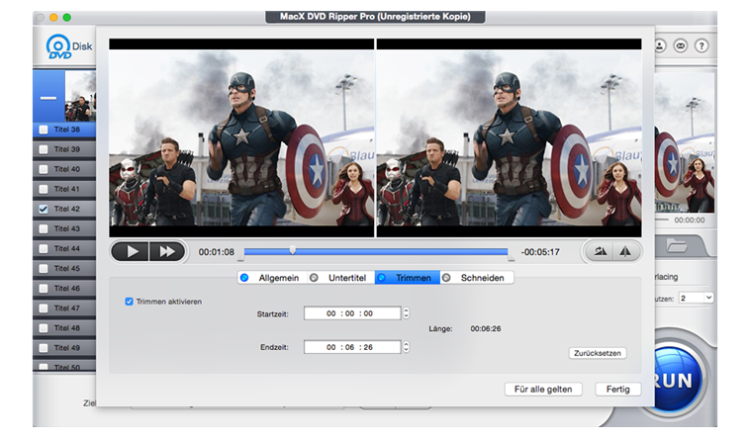Disable the Trimmen aktivieren checkbox

tap(129, 302)
